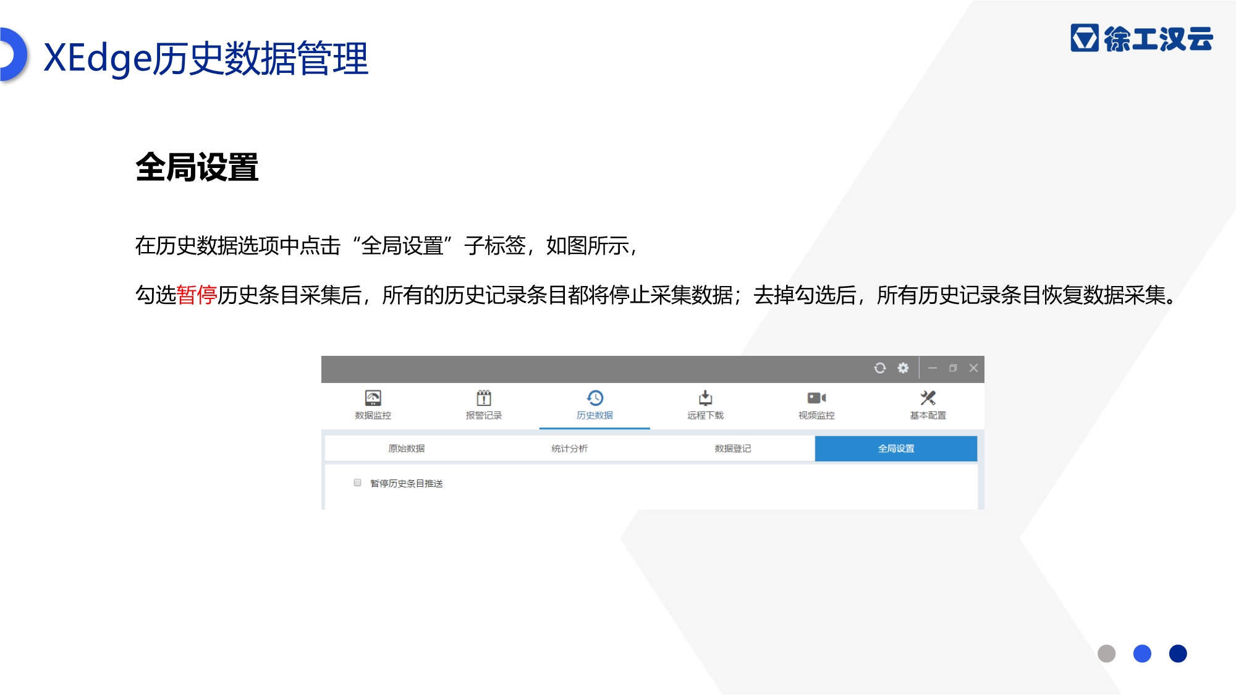Open the settings gear icon
This screenshot has width=1236, height=695.
coord(903,368)
